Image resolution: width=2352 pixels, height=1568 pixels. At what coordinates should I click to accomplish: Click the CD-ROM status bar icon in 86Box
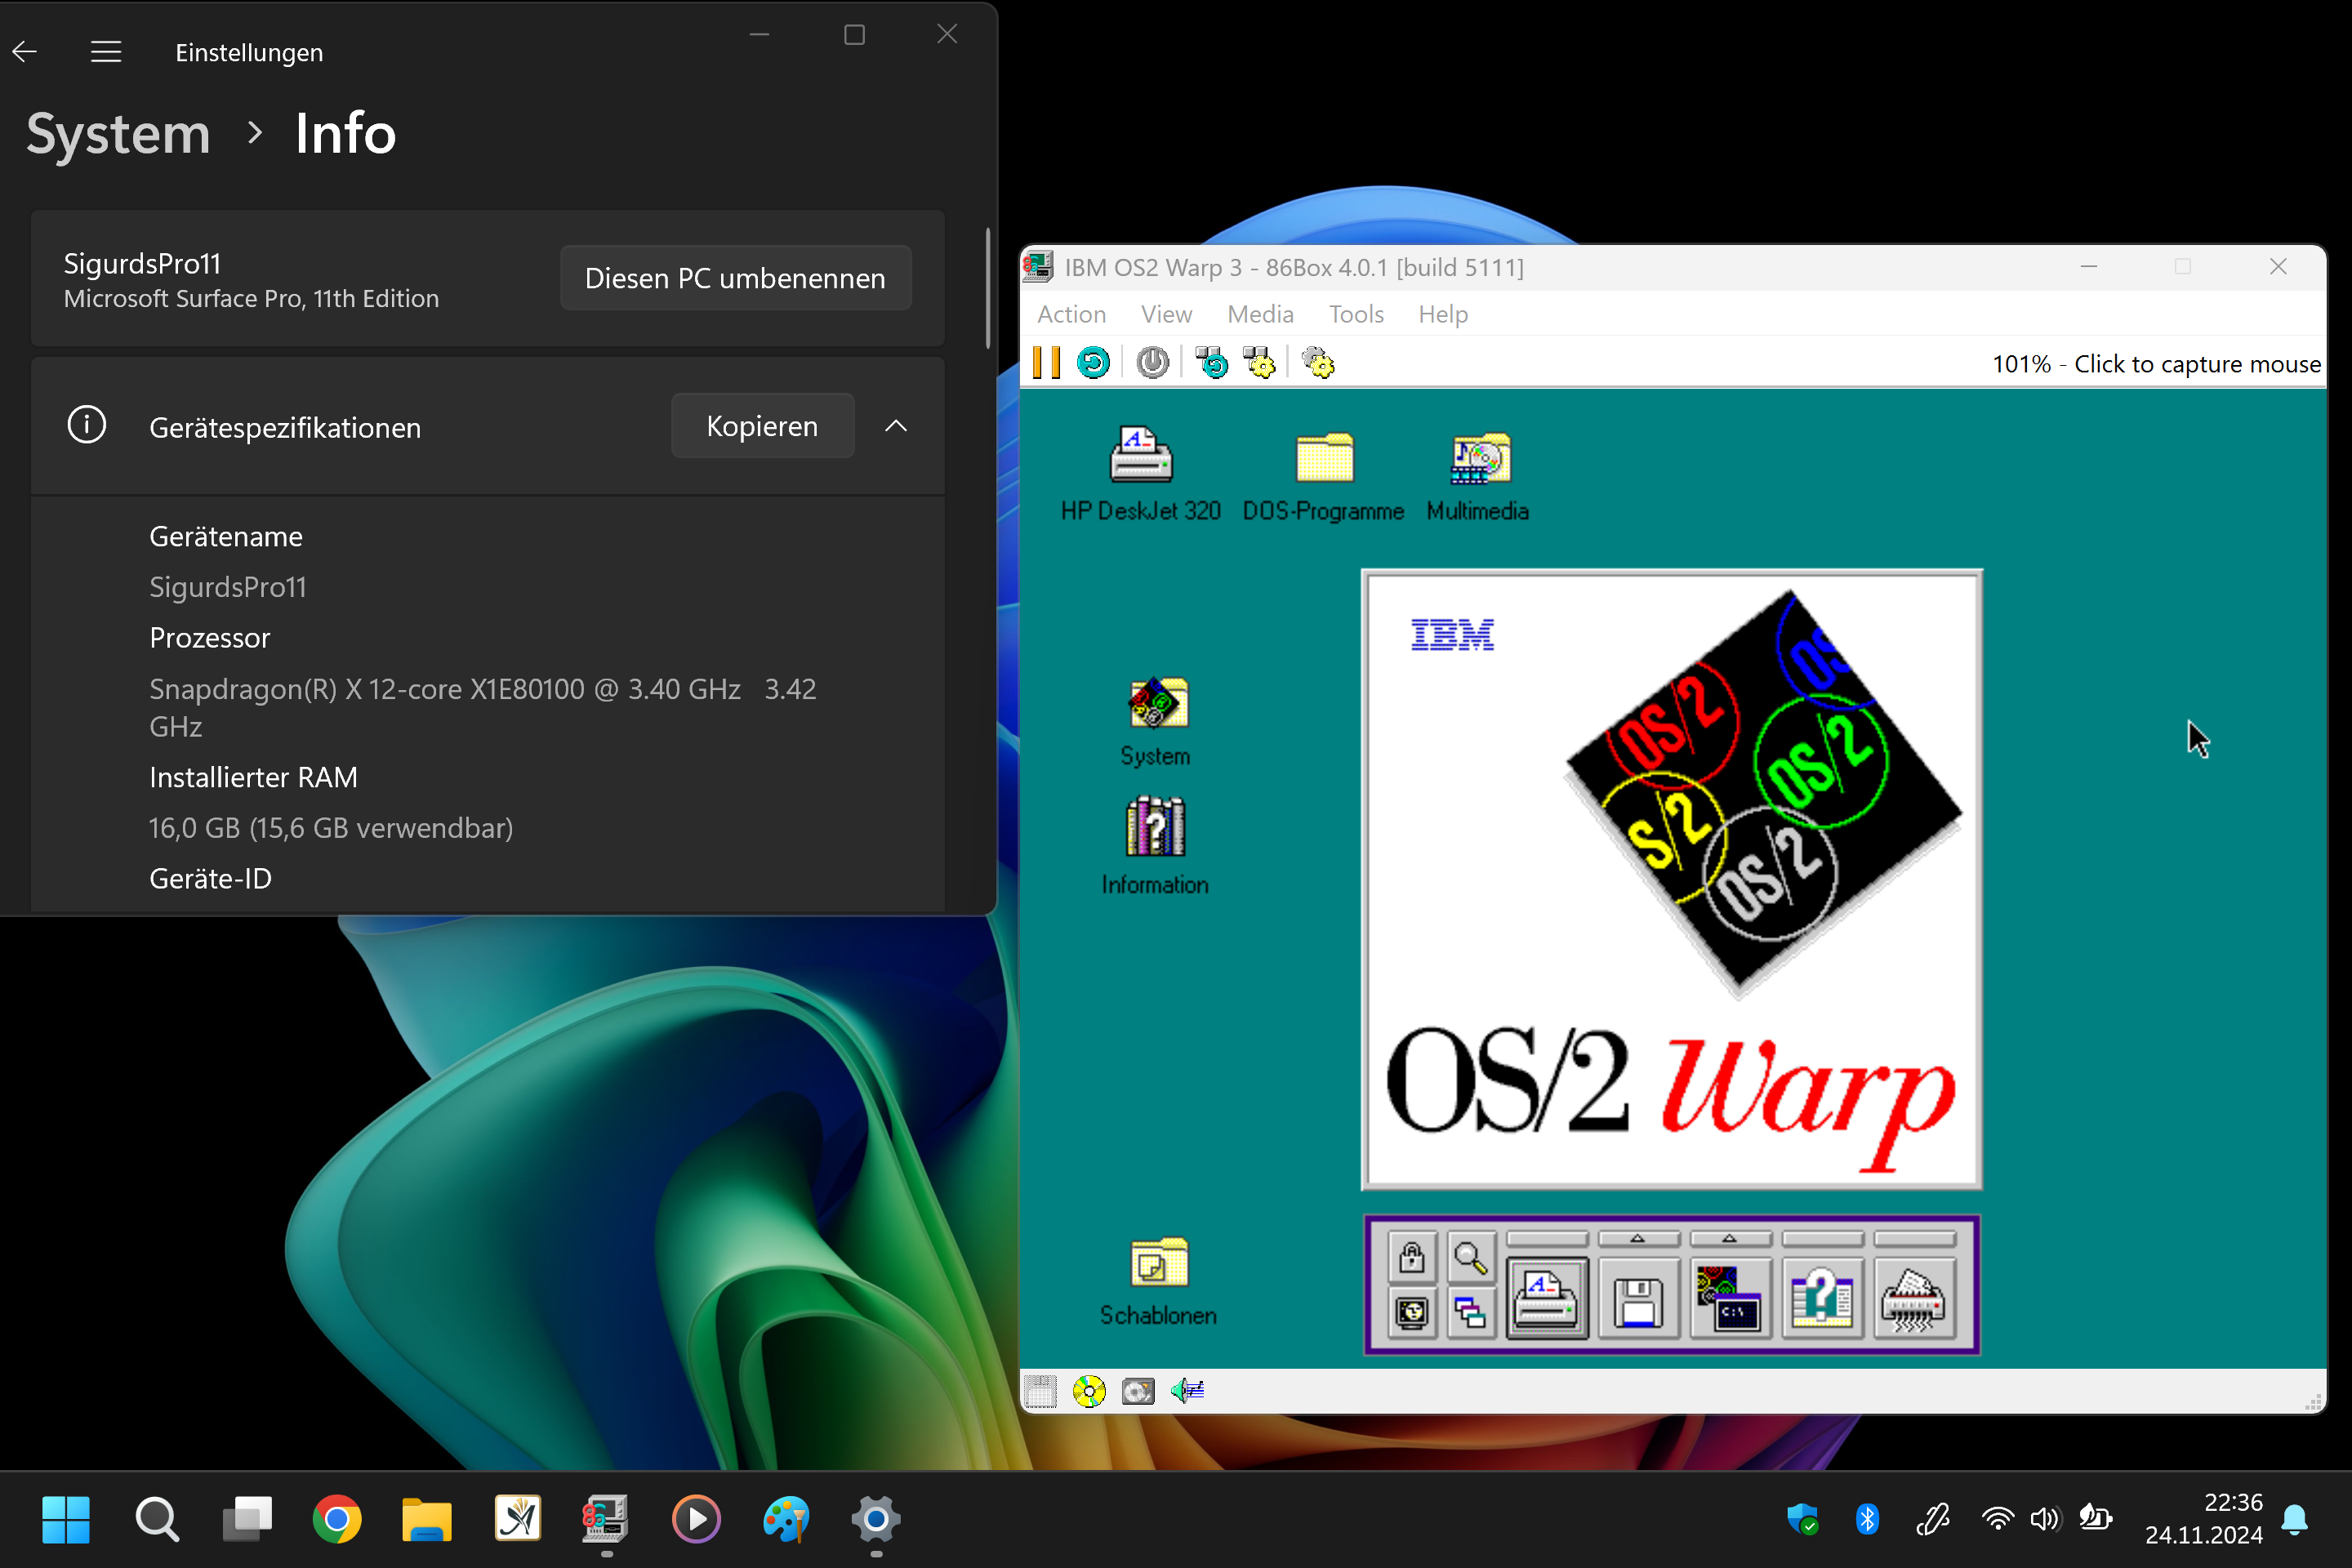pyautogui.click(x=1089, y=1391)
